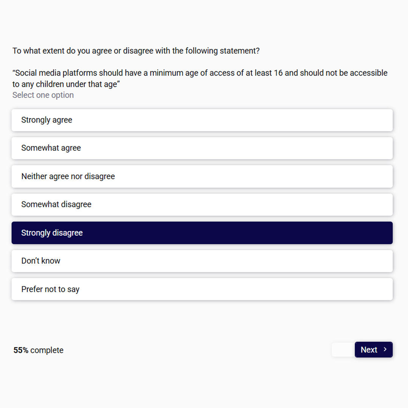This screenshot has height=408, width=408.
Task: Click the chevron arrow inside Next
Action: point(385,349)
